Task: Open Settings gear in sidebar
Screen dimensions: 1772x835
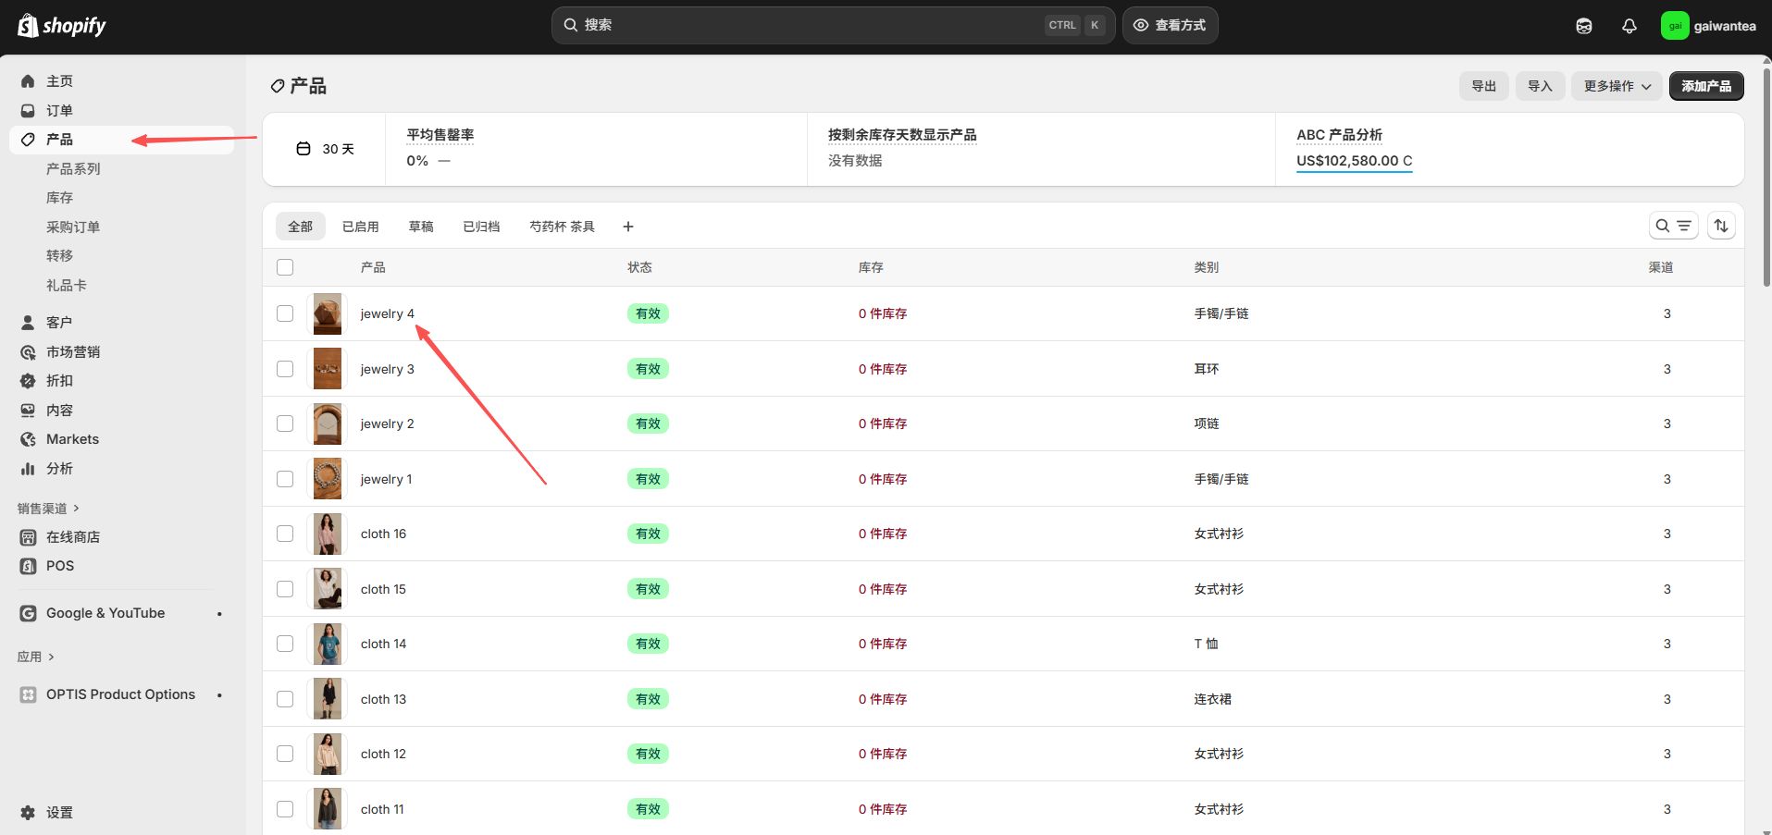Action: tap(28, 813)
